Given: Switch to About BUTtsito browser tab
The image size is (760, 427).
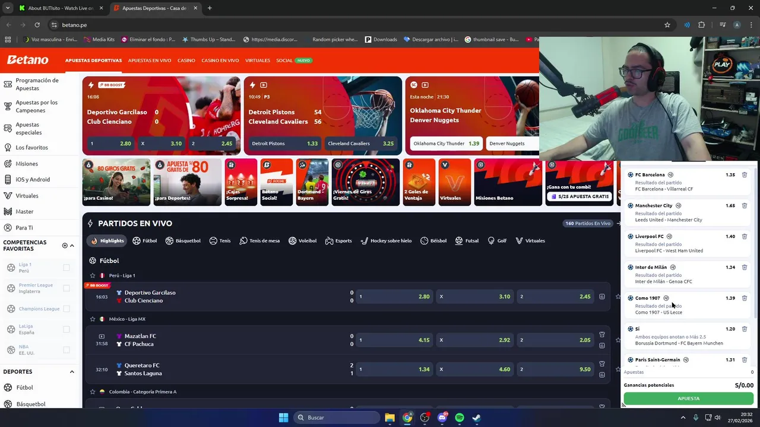Looking at the screenshot, I should coord(61,8).
